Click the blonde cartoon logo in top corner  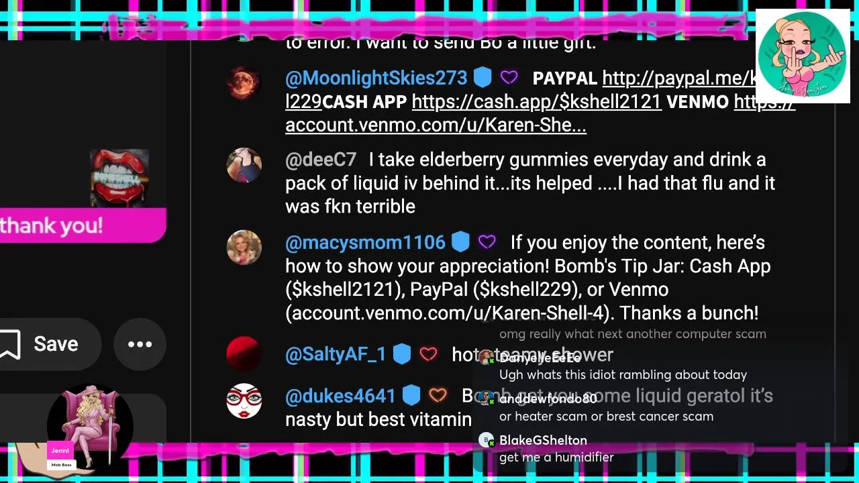[803, 56]
